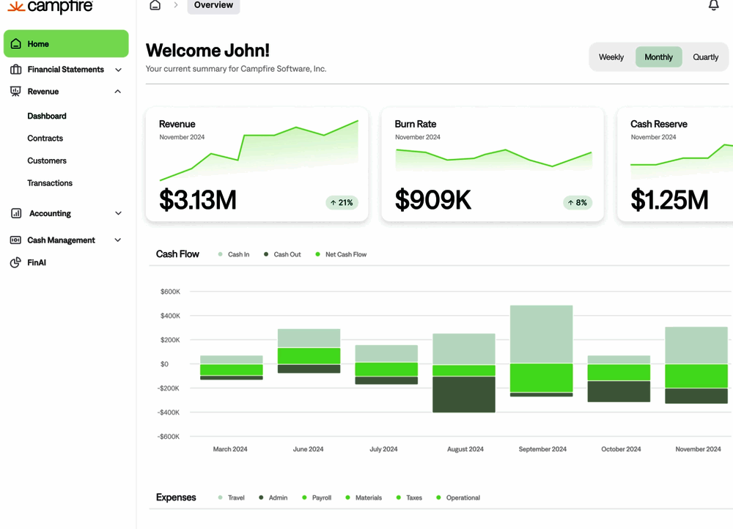Navigate to the Dashboard page
The width and height of the screenshot is (733, 529).
pyautogui.click(x=46, y=116)
